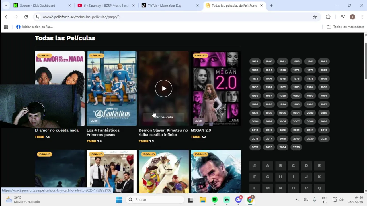367x206 pixels.
Task: Filter movies by year 1975
Action: 282,78
